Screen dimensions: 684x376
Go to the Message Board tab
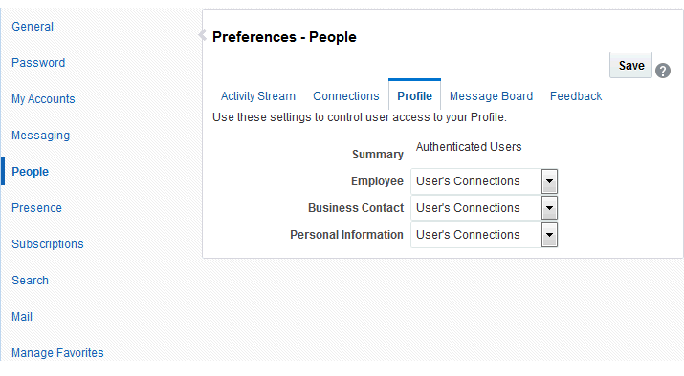491,96
